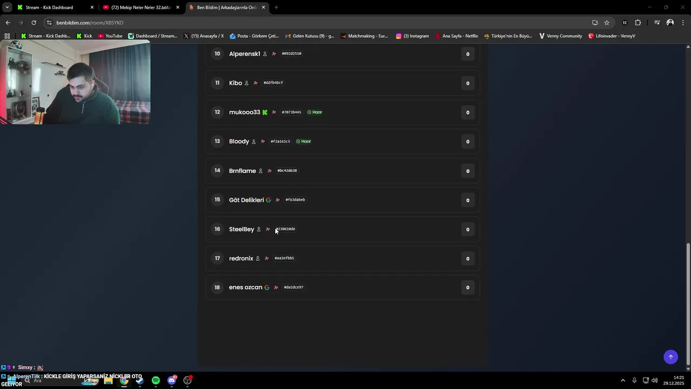Open the Venny Community bookmark

click(x=560, y=36)
